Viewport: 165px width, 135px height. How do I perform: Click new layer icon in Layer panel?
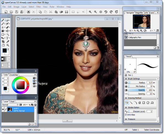29,124
